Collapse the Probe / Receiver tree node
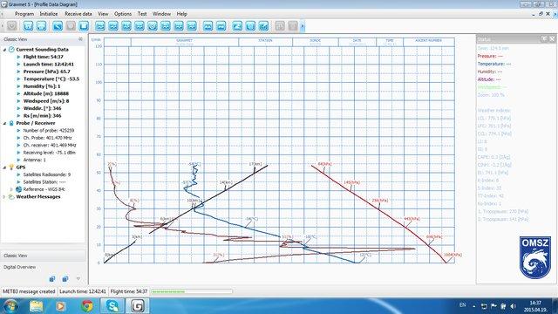This screenshot has width=558, height=314. click(4, 123)
